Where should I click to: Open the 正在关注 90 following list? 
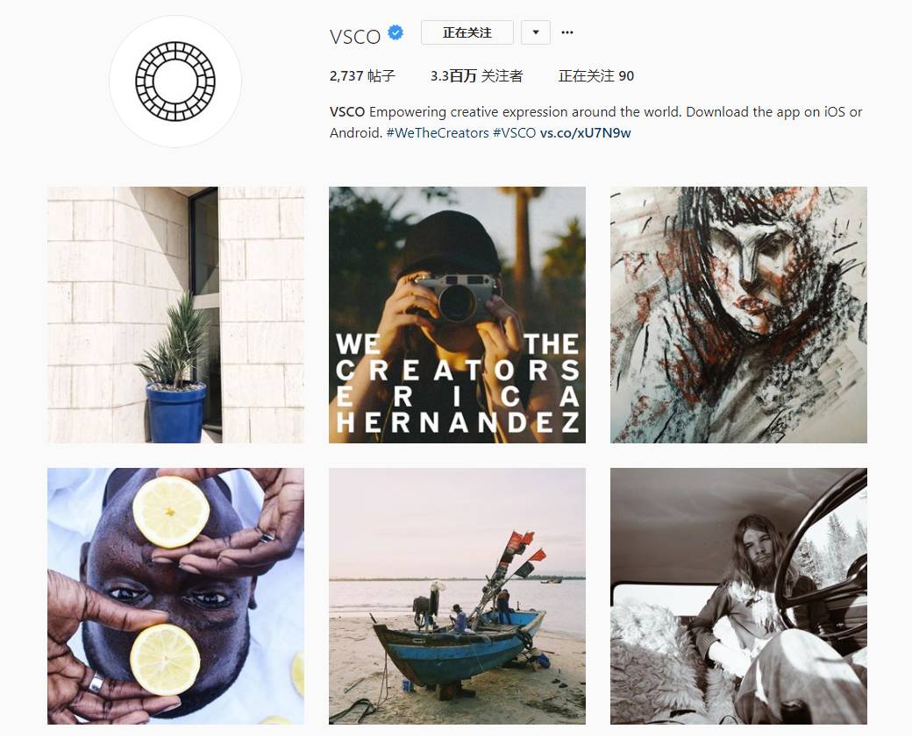[x=596, y=76]
